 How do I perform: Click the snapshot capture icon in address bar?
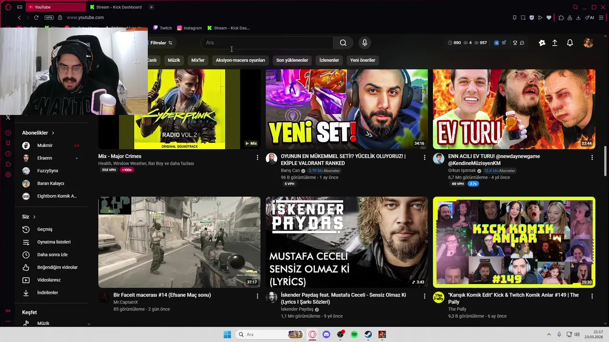523,18
